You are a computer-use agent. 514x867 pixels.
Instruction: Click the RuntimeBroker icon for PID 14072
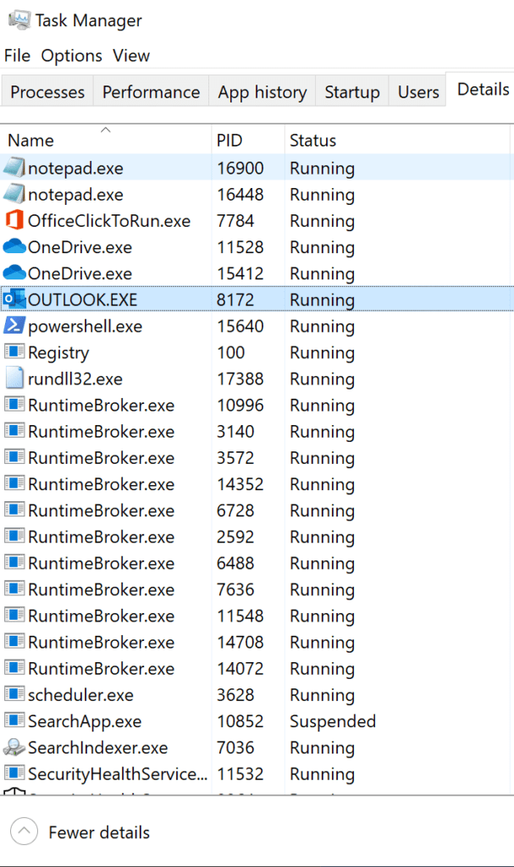[14, 668]
